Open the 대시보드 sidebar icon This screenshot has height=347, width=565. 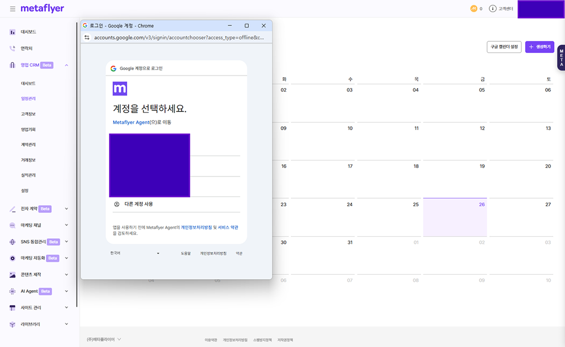point(13,32)
